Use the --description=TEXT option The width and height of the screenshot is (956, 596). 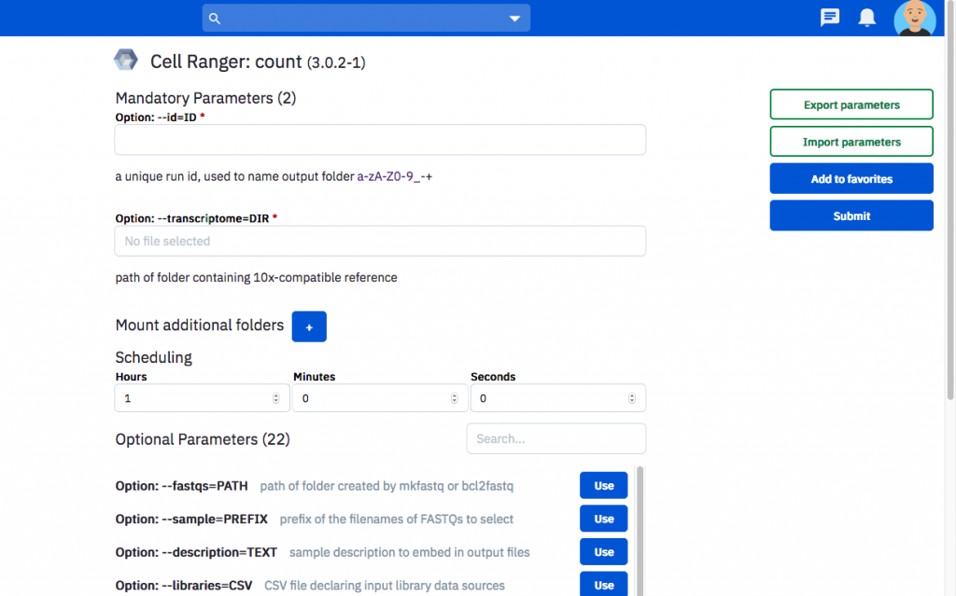point(604,551)
